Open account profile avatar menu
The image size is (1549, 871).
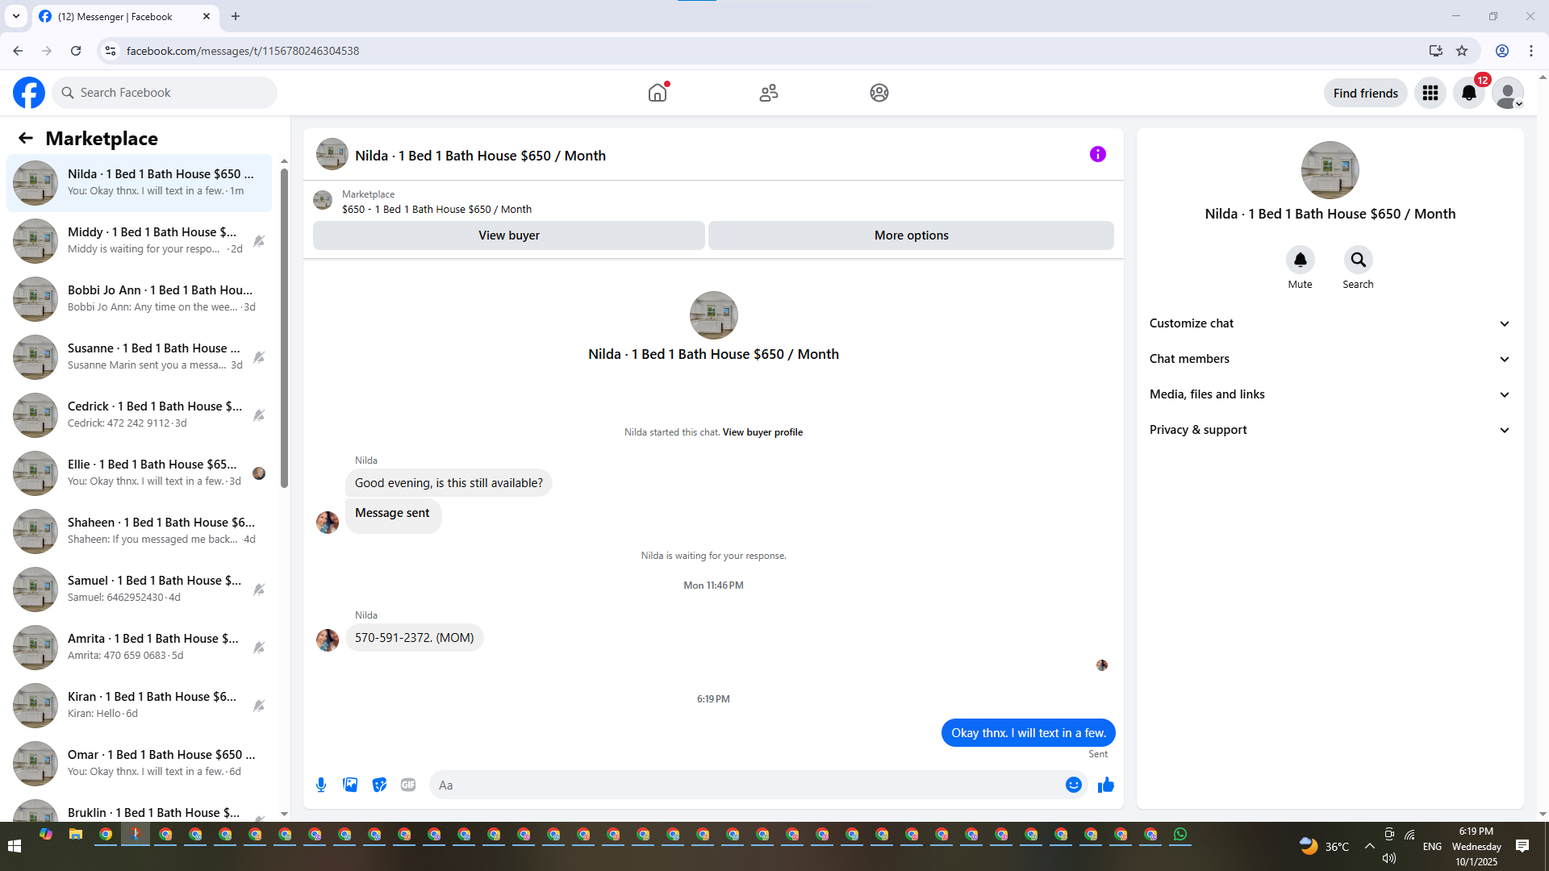(x=1507, y=93)
